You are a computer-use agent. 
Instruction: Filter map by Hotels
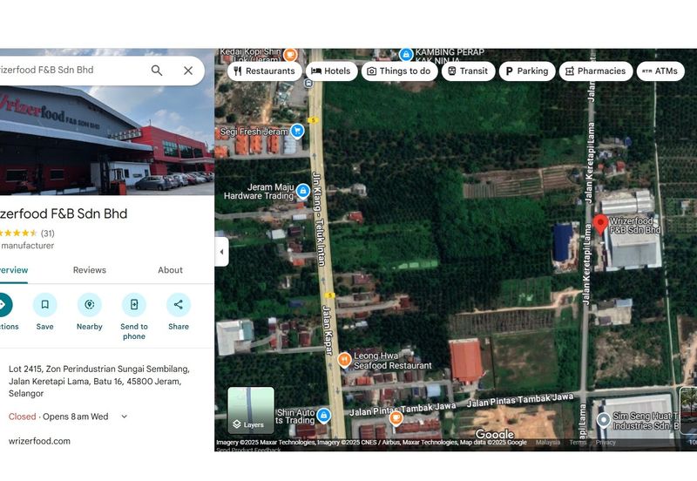(x=330, y=71)
